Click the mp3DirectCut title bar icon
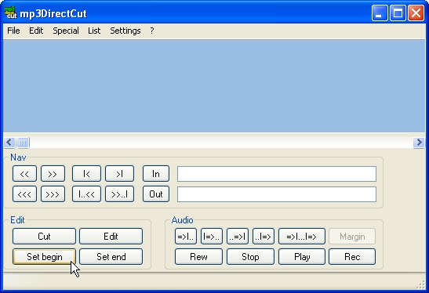The image size is (429, 293). (x=10, y=13)
